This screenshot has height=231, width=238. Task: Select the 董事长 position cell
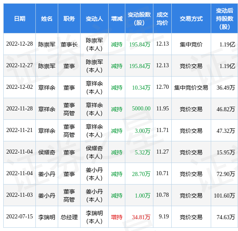[69, 44]
